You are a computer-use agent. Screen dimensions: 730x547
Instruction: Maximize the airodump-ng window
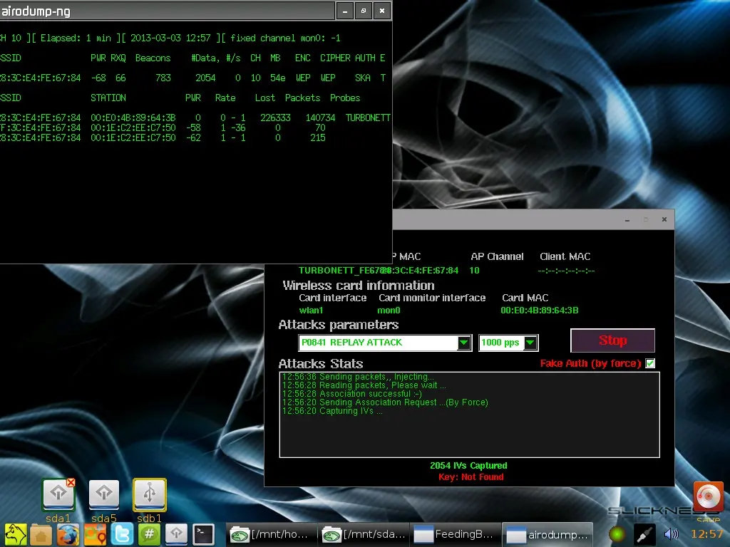364,11
